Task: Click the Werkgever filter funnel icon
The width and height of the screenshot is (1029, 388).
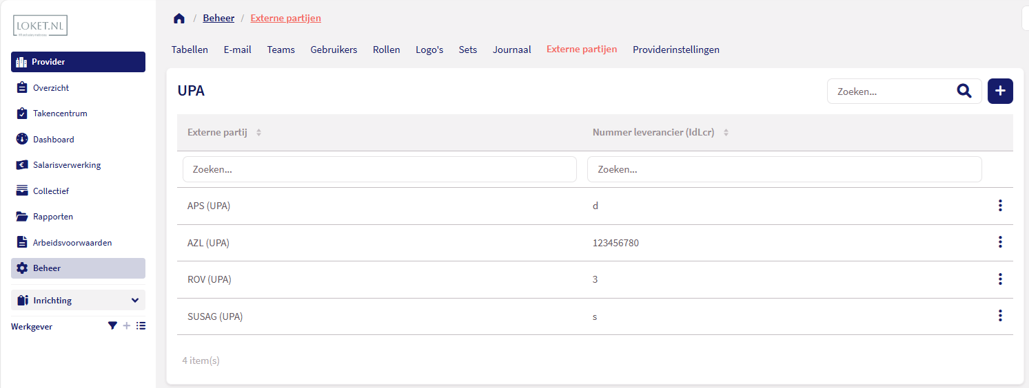Action: pos(112,326)
